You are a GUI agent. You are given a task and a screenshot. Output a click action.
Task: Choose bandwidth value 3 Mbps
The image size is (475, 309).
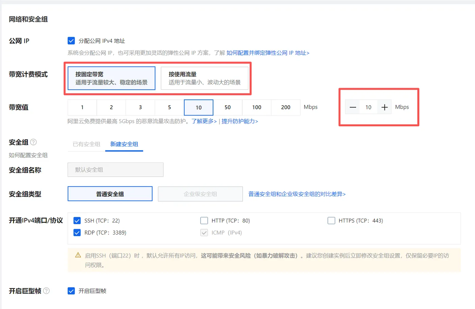tap(140, 107)
